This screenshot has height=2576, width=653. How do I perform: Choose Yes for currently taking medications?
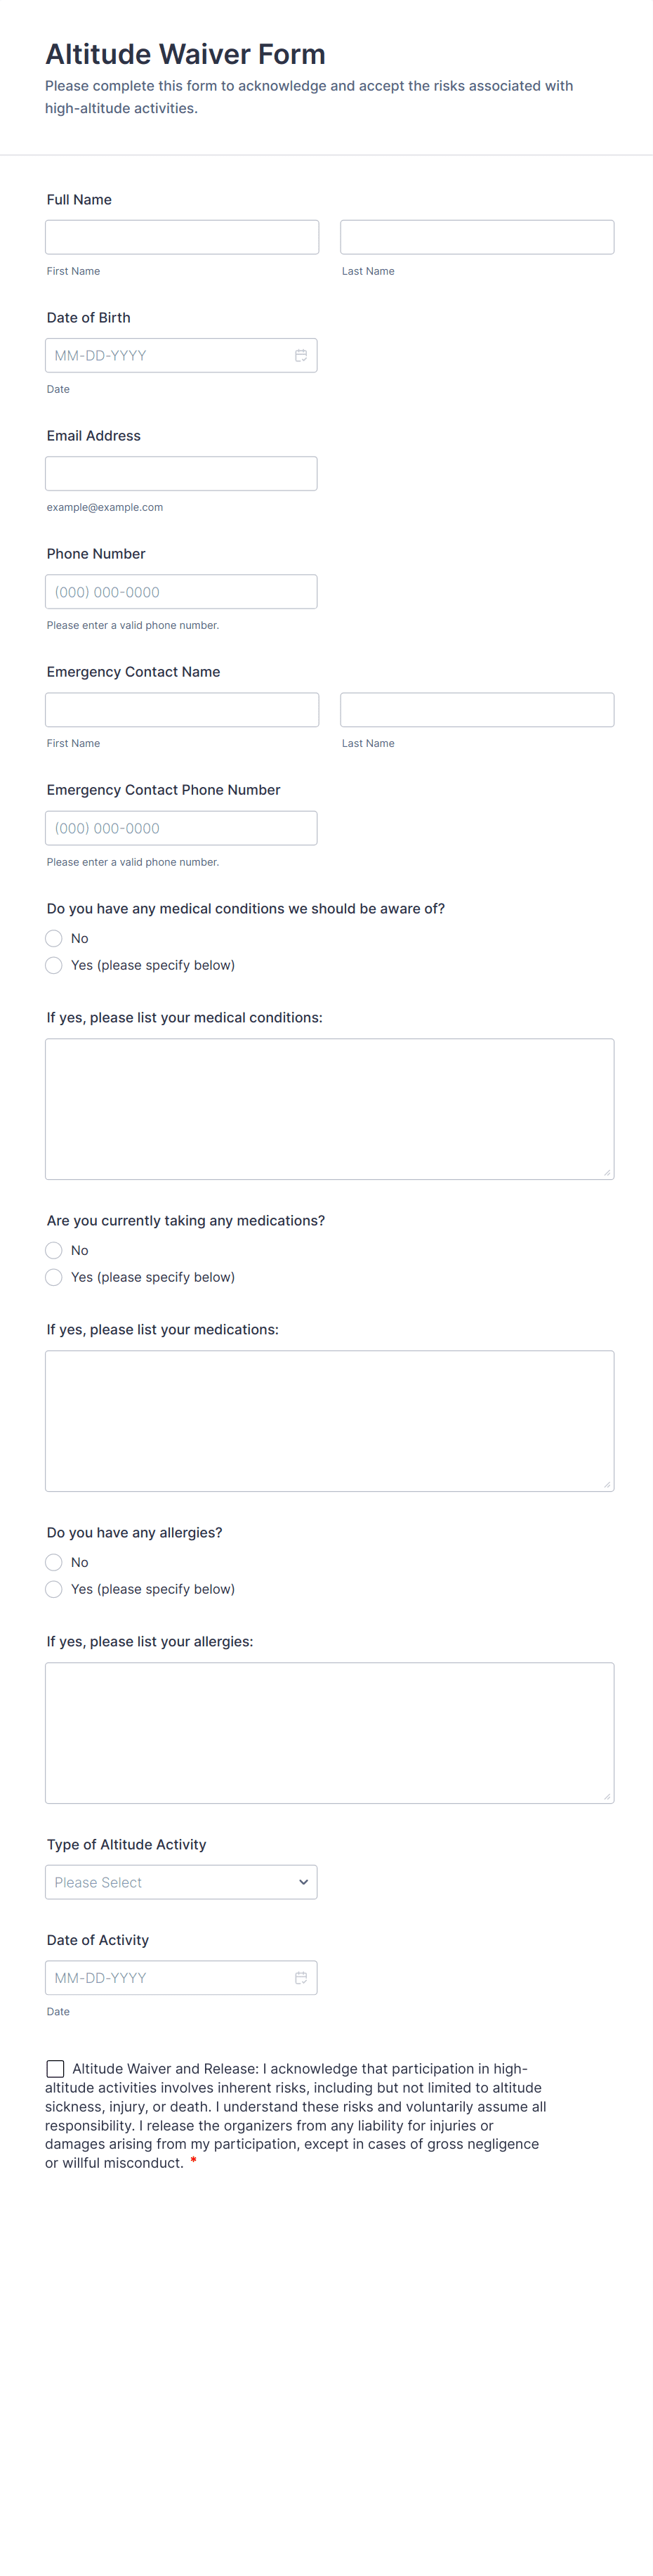pos(54,1277)
